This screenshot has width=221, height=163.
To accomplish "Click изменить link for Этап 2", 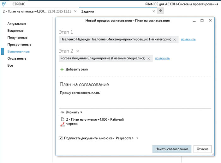I will [162, 58].
